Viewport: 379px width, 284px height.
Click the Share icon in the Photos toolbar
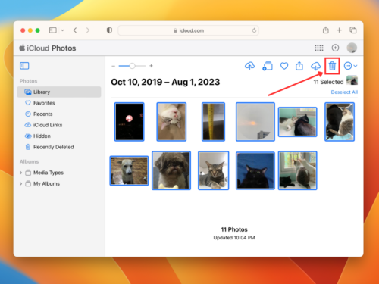coord(299,66)
